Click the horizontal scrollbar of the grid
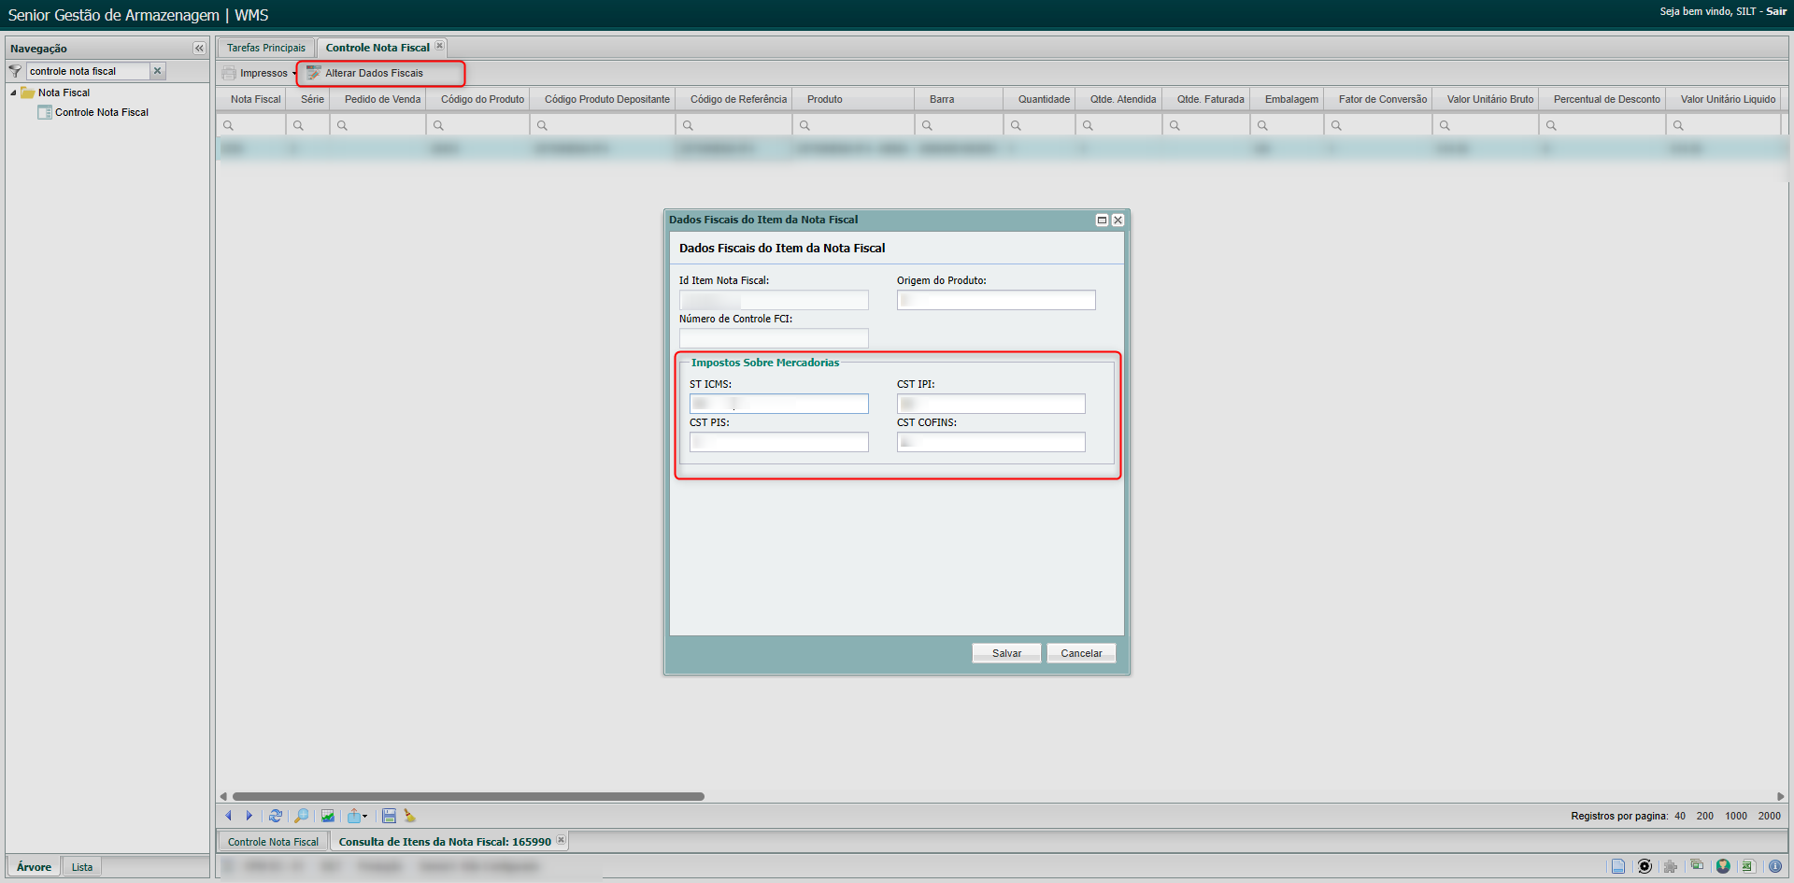 click(x=468, y=797)
